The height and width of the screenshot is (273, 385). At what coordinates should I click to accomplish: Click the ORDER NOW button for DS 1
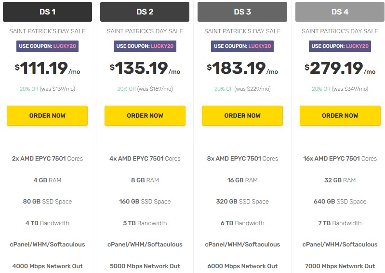(x=47, y=116)
